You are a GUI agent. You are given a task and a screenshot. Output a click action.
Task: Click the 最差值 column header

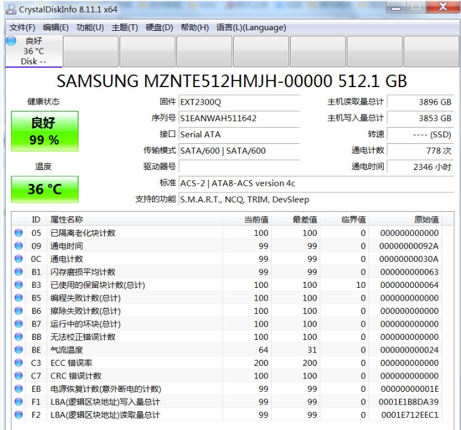pyautogui.click(x=296, y=220)
